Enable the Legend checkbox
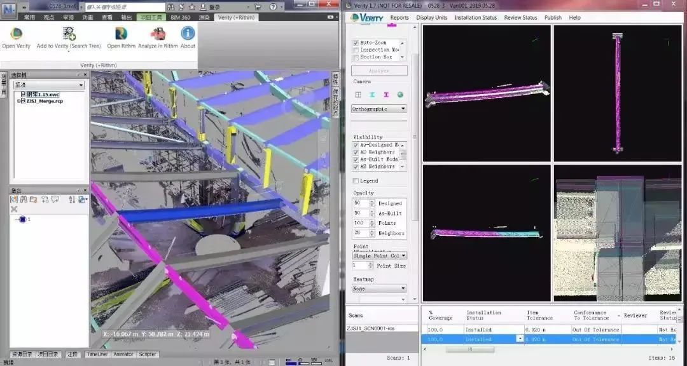This screenshot has height=366, width=687. point(356,181)
